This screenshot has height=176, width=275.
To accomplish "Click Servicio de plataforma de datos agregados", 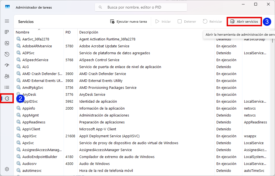I will [114, 53].
